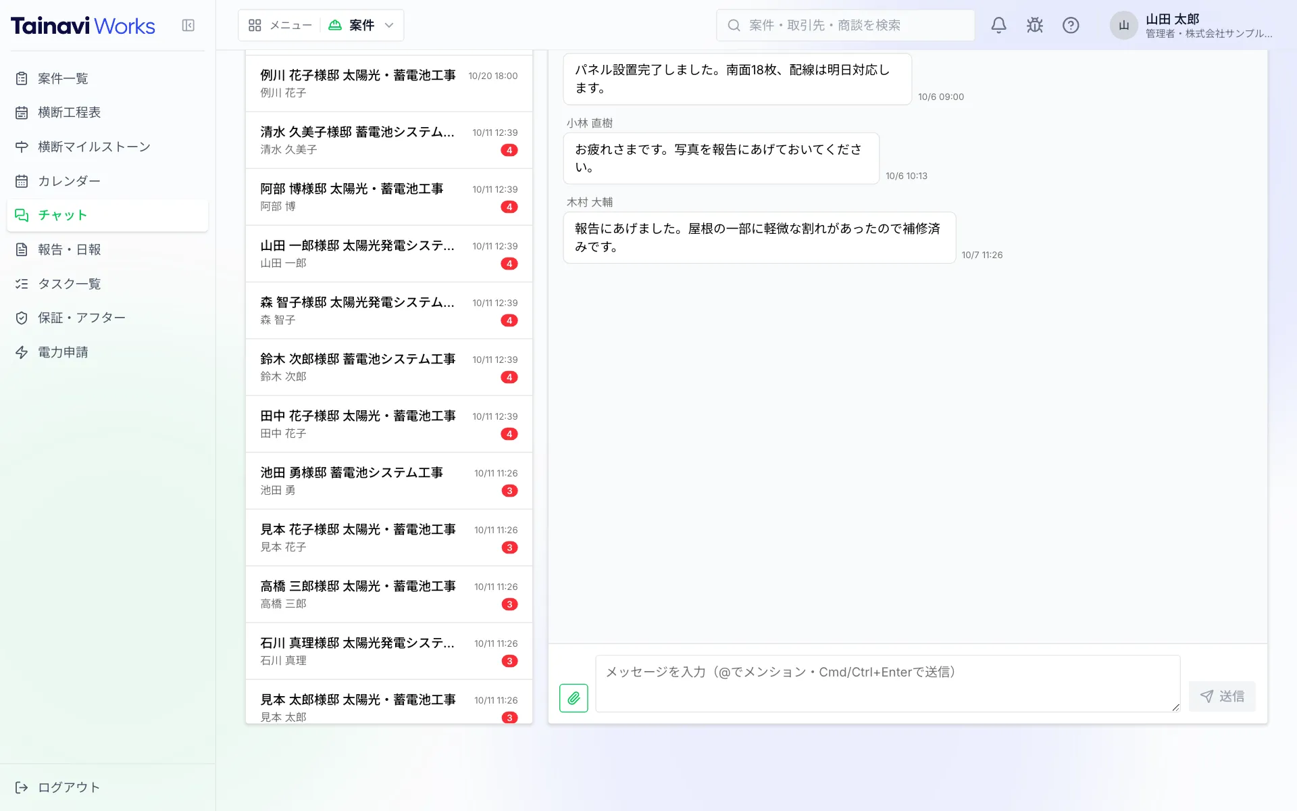The width and height of the screenshot is (1297, 811).
Task: Open the メニュー grid button
Action: 280,26
